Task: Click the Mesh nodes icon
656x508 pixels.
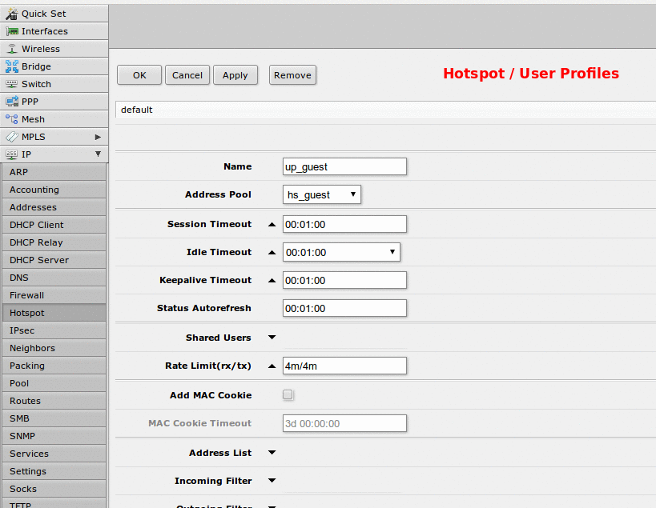Action: pyautogui.click(x=12, y=119)
